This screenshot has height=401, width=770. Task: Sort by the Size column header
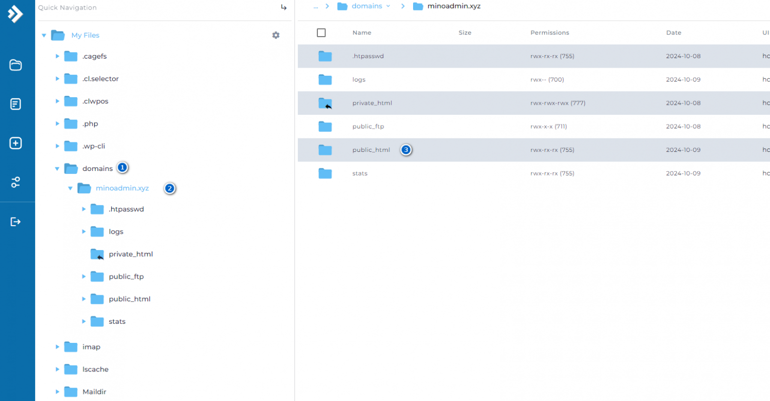[x=465, y=33]
